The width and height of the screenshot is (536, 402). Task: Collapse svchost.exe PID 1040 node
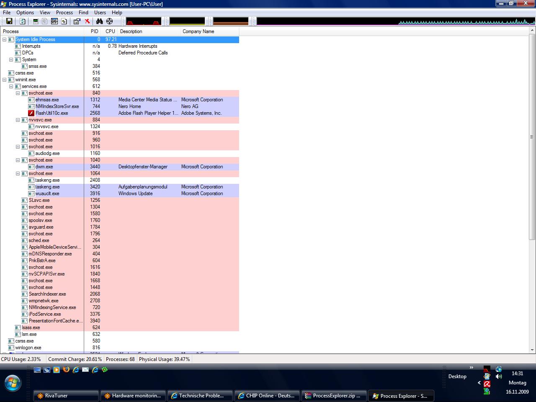pyautogui.click(x=18, y=160)
